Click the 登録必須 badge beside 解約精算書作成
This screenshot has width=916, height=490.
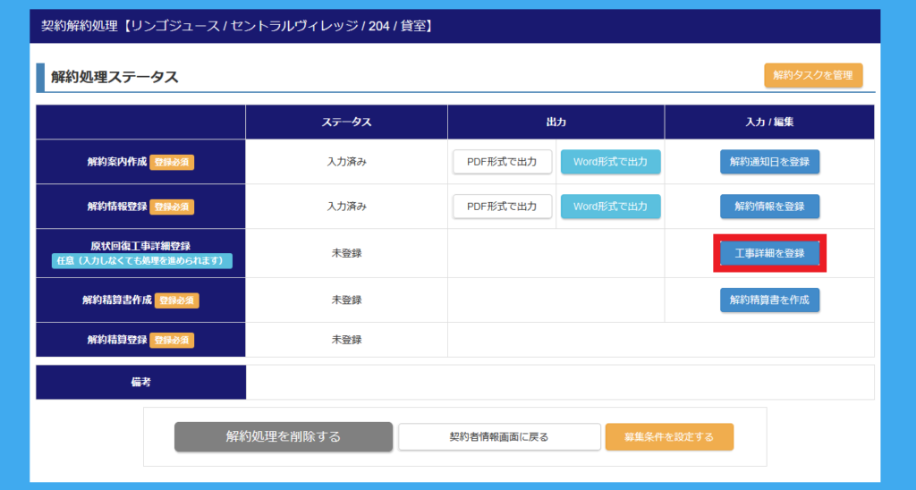[x=177, y=300]
